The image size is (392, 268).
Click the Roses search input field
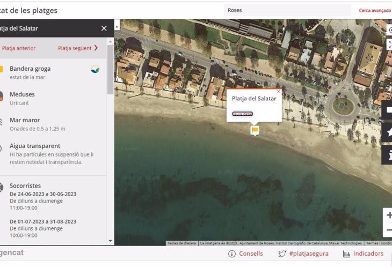tap(287, 10)
